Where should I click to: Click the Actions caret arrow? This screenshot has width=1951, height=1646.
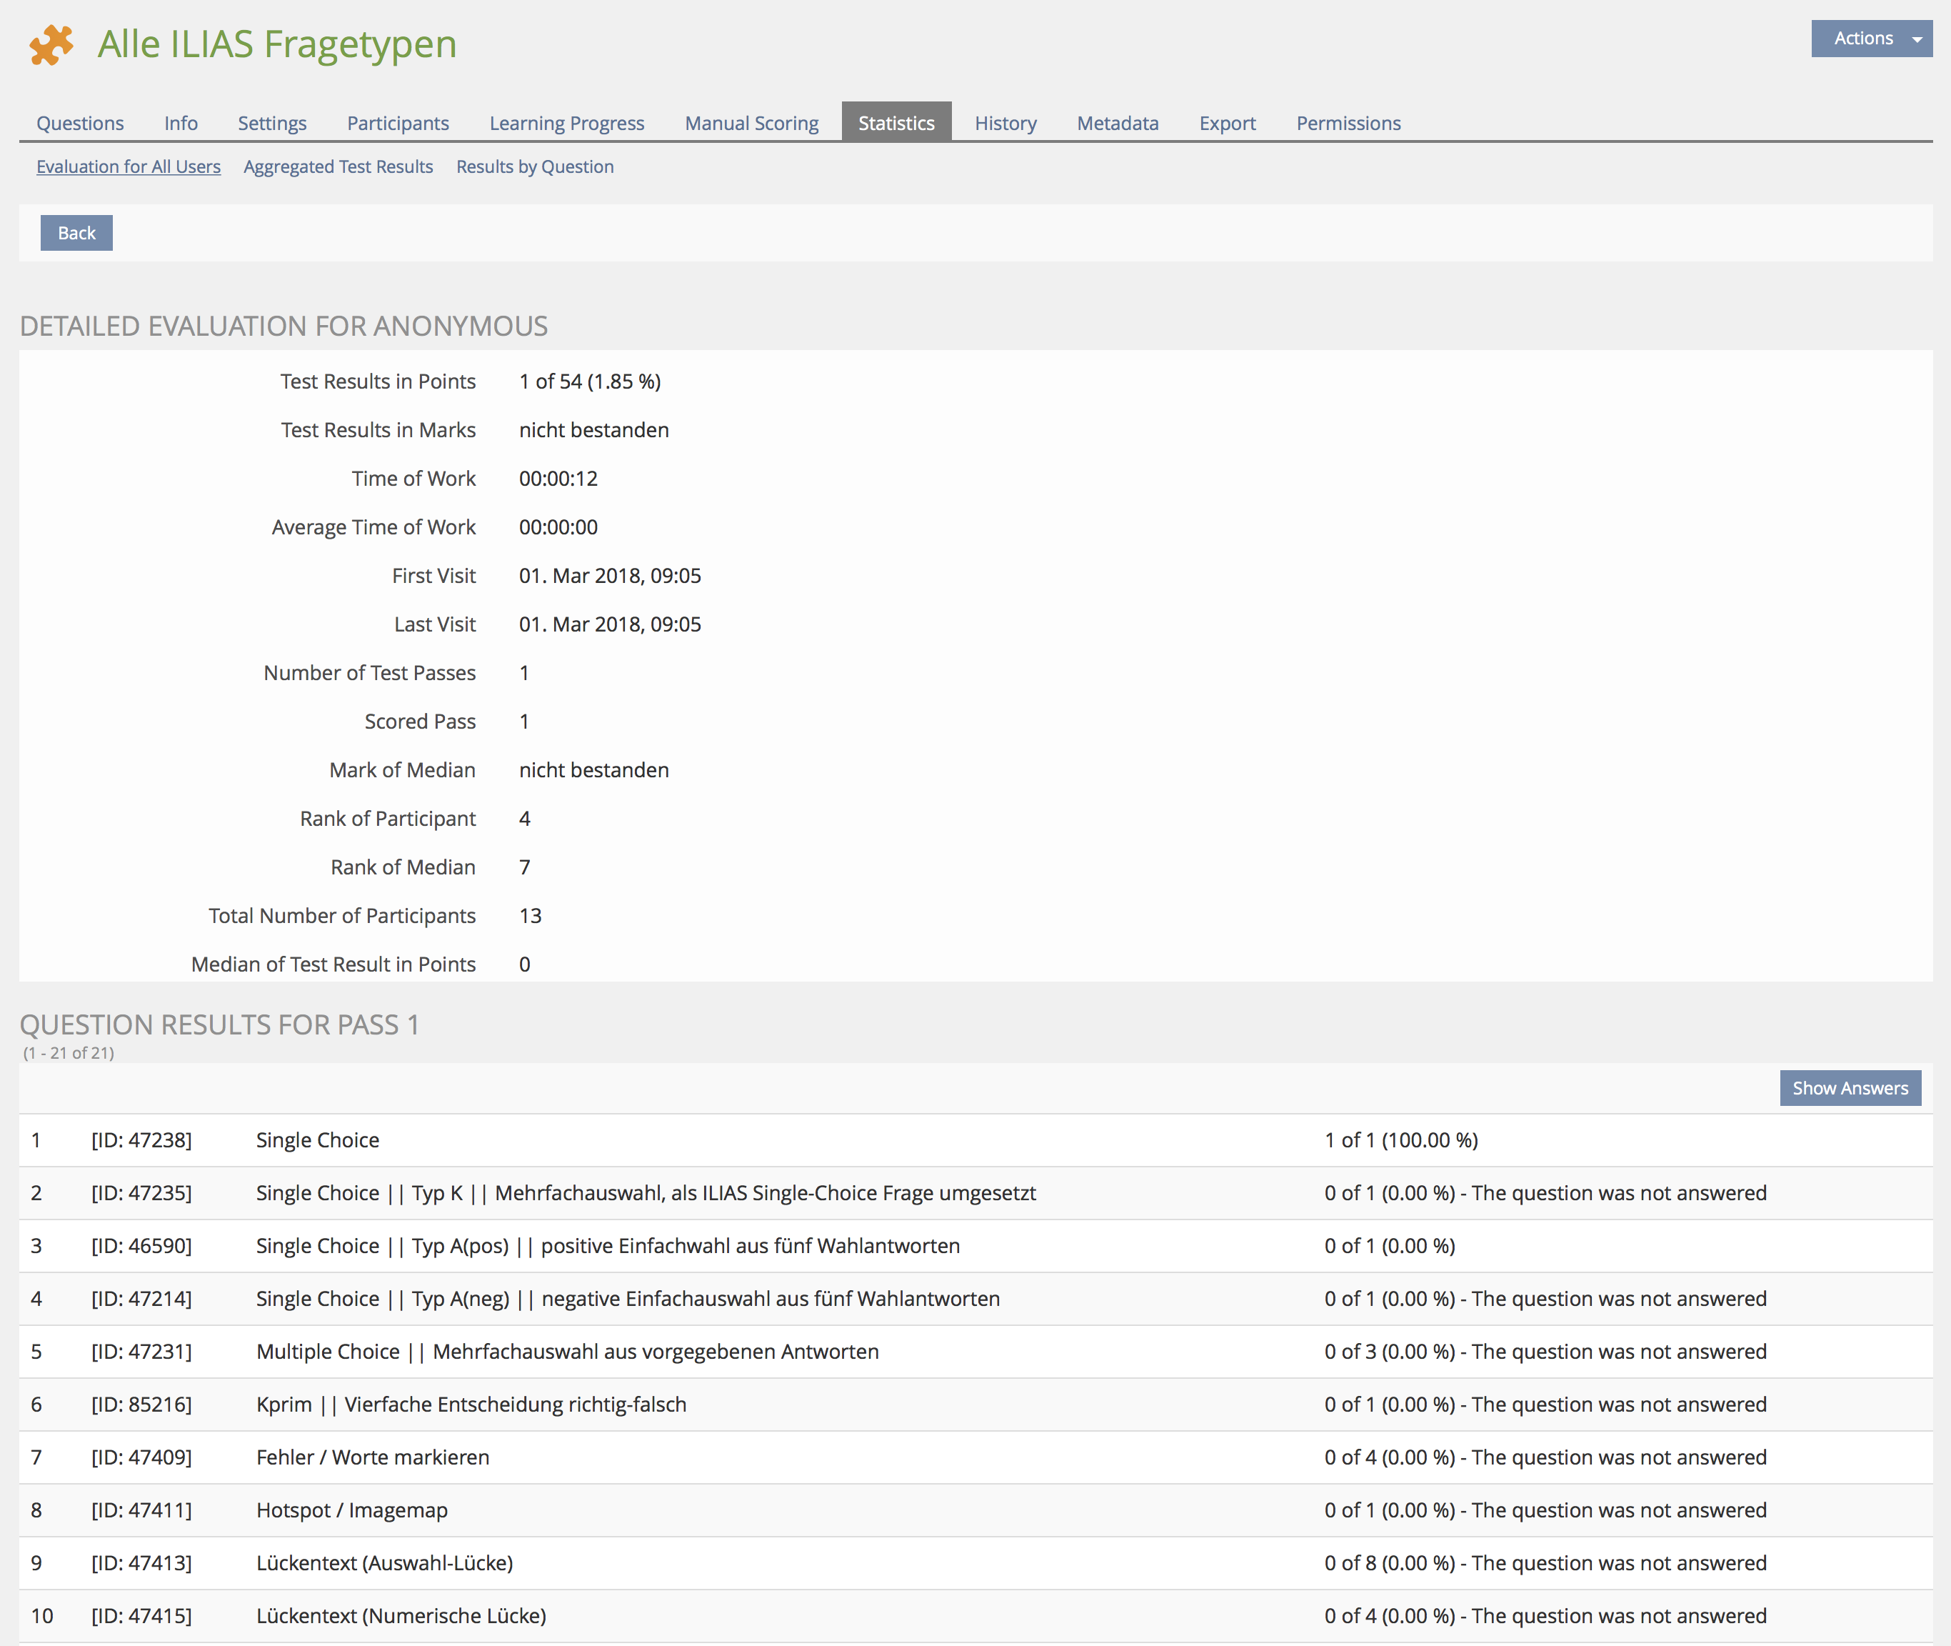(1917, 39)
